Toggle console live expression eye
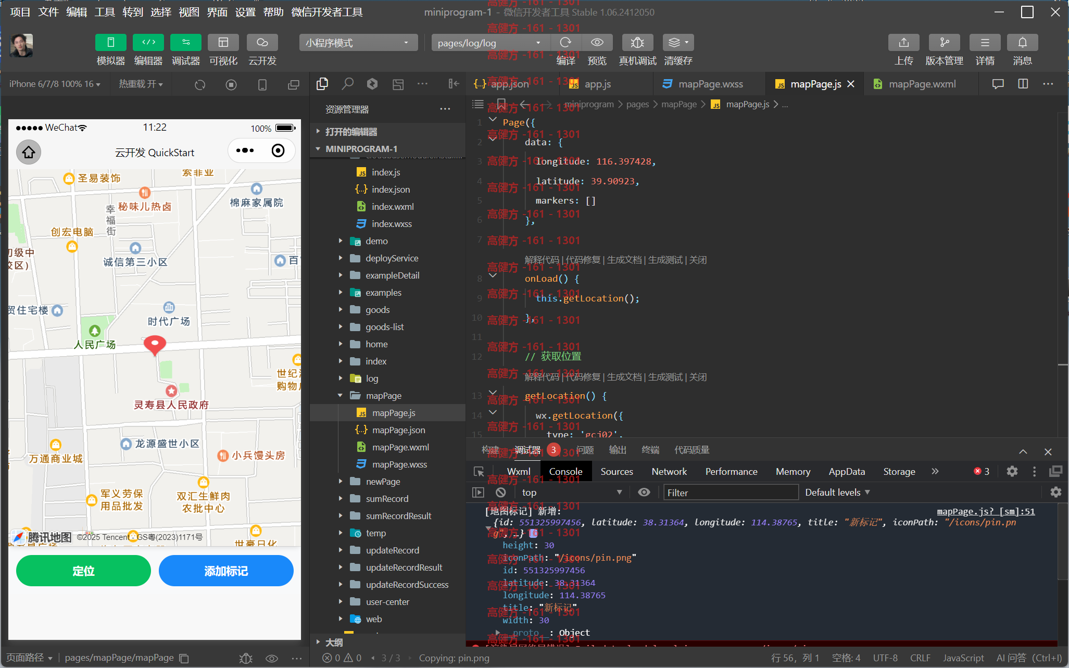Image resolution: width=1069 pixels, height=668 pixels. (644, 492)
